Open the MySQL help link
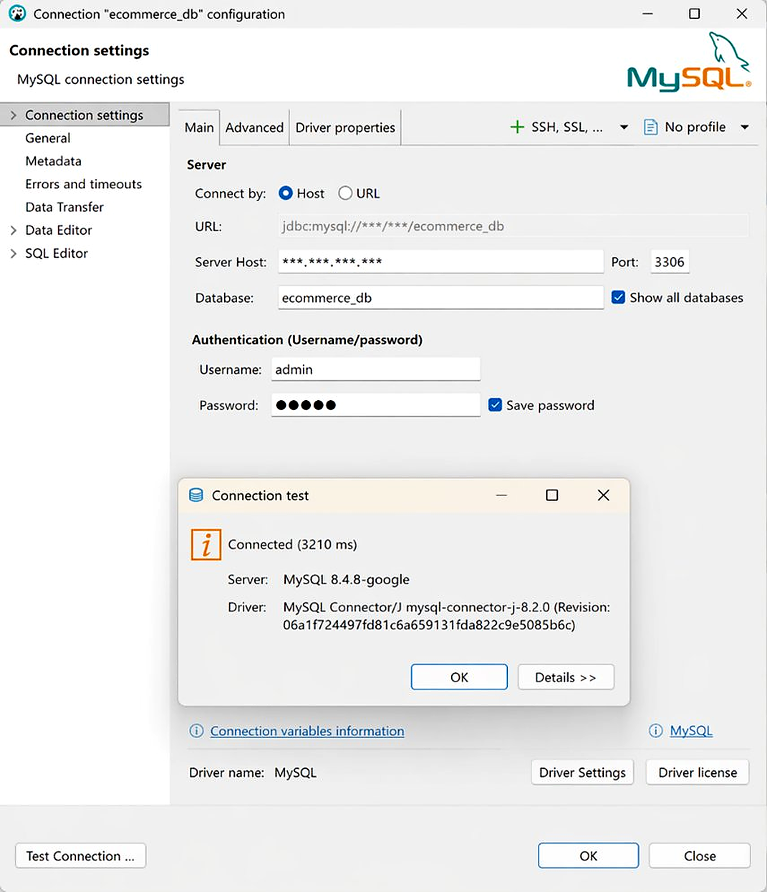The width and height of the screenshot is (767, 892). [691, 731]
